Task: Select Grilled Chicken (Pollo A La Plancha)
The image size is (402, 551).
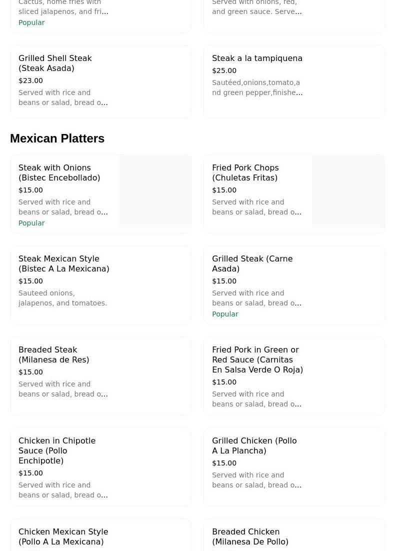Action: pos(254,446)
